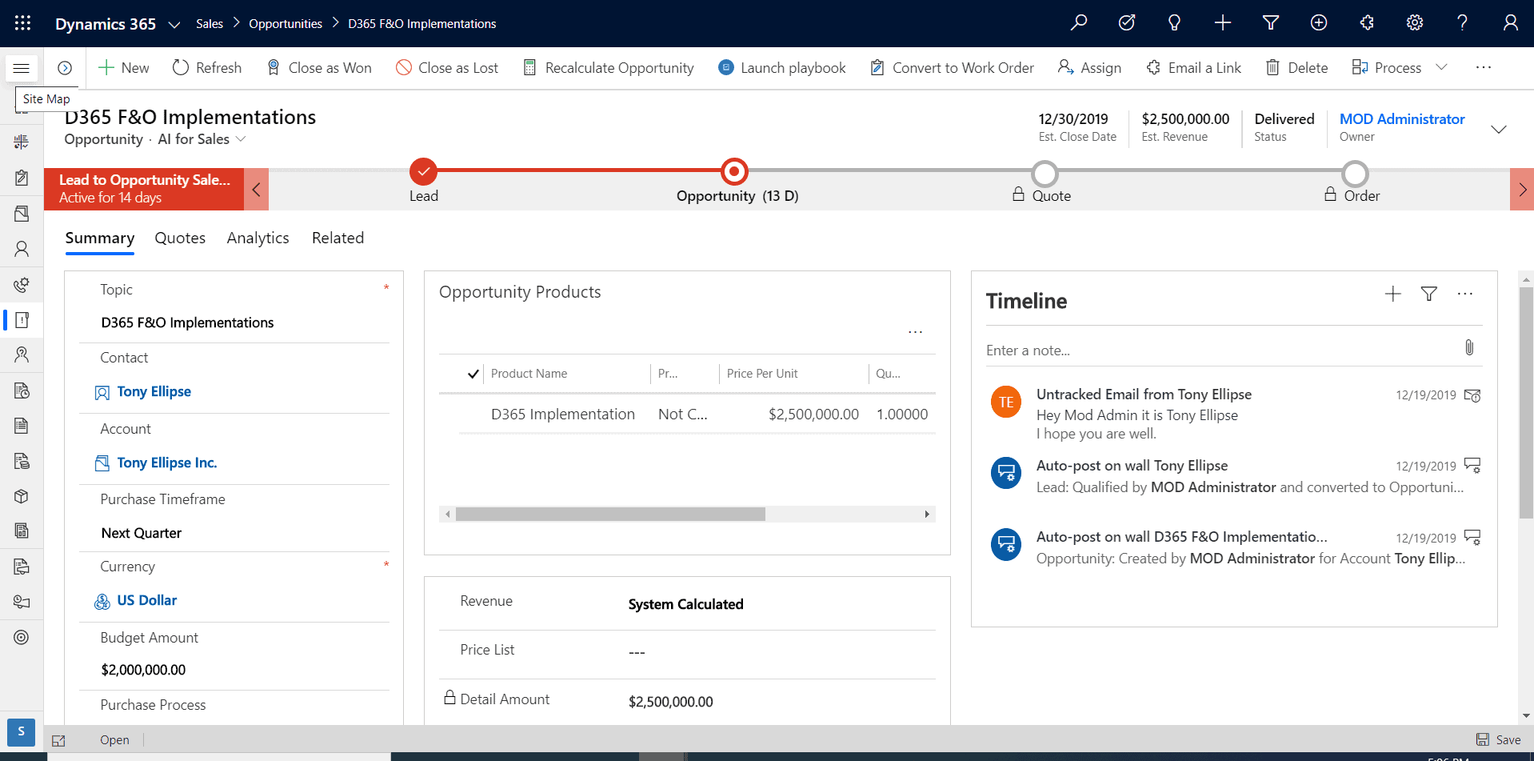The height and width of the screenshot is (761, 1534).
Task: Open the US Dollar currency link
Action: click(146, 600)
